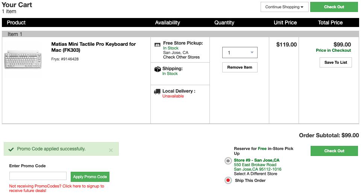Click the promo code input field

click(38, 176)
